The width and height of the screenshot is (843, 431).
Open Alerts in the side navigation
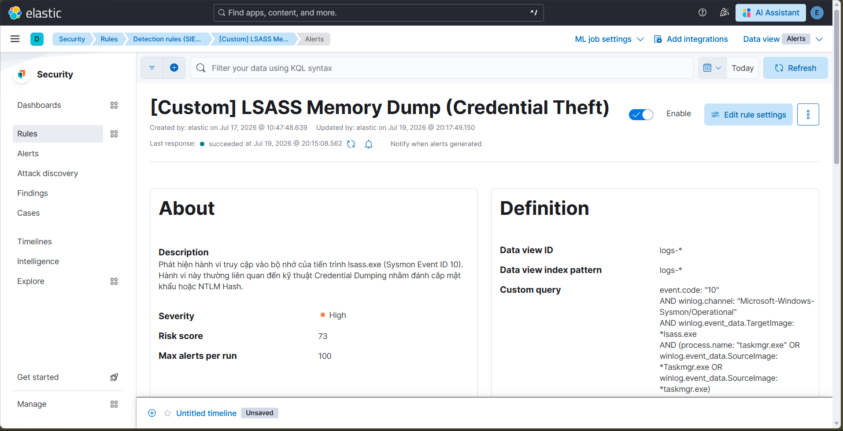click(x=28, y=154)
